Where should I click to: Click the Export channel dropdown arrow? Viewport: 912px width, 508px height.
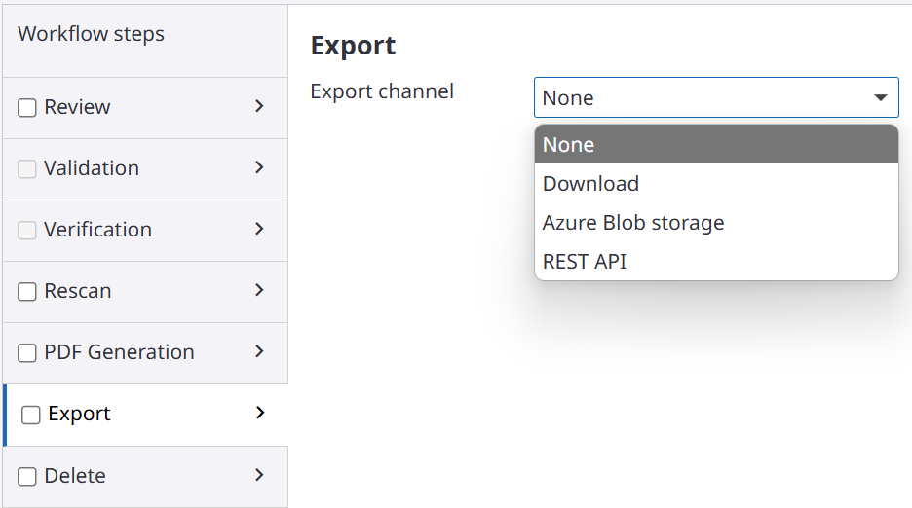click(x=881, y=97)
